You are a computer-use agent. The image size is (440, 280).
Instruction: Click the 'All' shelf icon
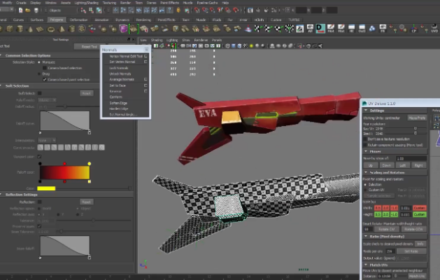(x=310, y=29)
